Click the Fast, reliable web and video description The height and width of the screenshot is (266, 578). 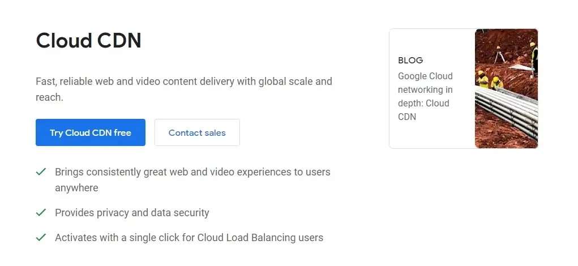tap(183, 81)
